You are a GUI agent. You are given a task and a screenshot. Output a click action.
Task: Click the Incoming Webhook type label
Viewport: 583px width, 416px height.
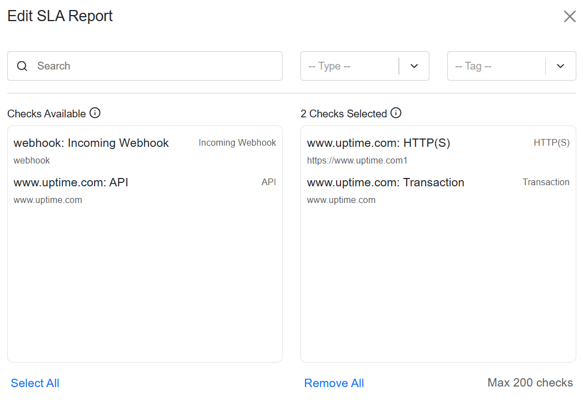237,142
